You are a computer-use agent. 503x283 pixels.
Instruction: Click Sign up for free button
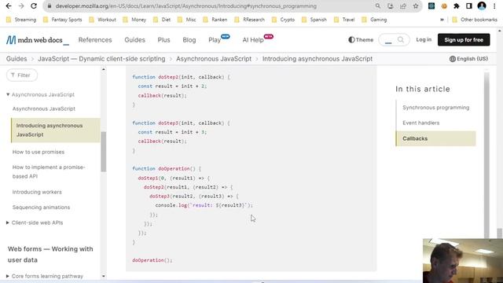464,40
